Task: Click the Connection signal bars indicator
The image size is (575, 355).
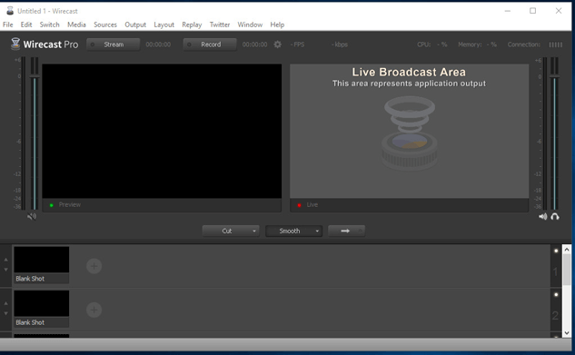Action: [x=556, y=44]
